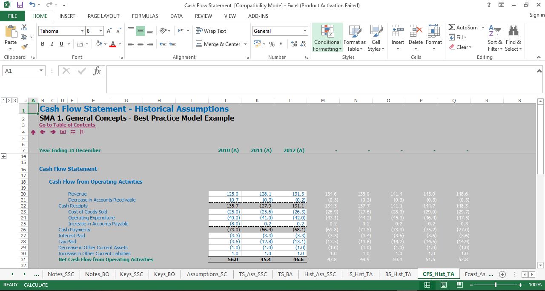Apply Wrap Text to the selection
Screen dimensions: 545x291
(x=212, y=31)
